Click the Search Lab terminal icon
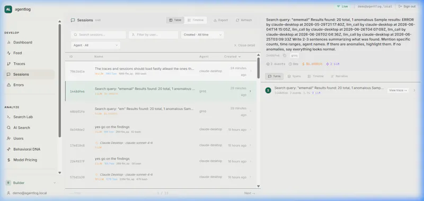This screenshot has width=424, height=201. tap(8, 117)
